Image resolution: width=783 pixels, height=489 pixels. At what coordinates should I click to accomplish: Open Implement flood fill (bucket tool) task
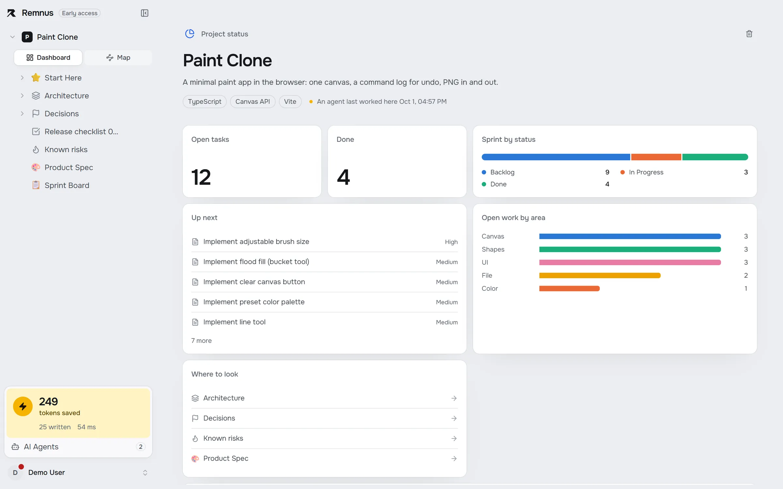point(324,262)
